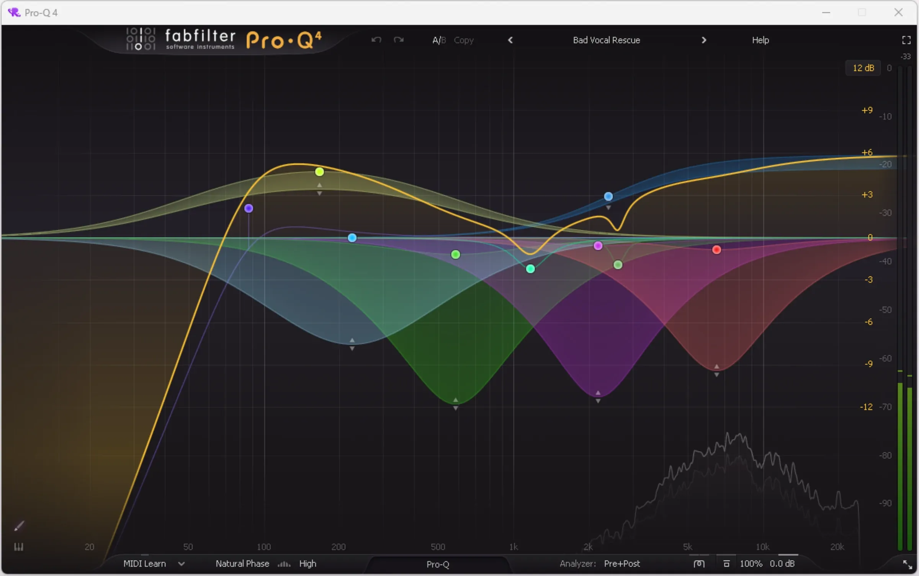This screenshot has width=919, height=576.
Task: Select the magenta band dot near 2k
Action: pos(598,246)
